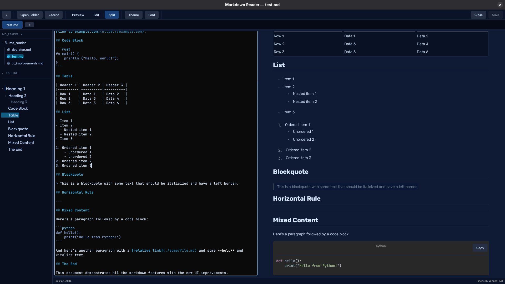The width and height of the screenshot is (505, 284).
Task: Select Blockquote in the outline
Action: 18,129
